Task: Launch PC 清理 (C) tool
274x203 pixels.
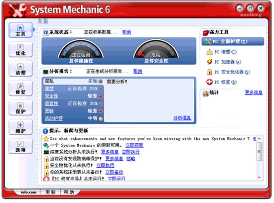Action: [x=222, y=52]
